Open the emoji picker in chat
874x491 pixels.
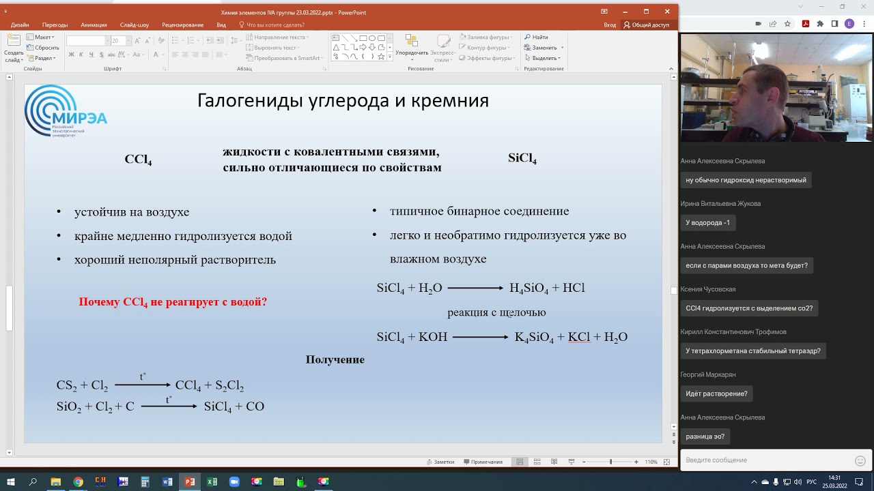point(860,460)
